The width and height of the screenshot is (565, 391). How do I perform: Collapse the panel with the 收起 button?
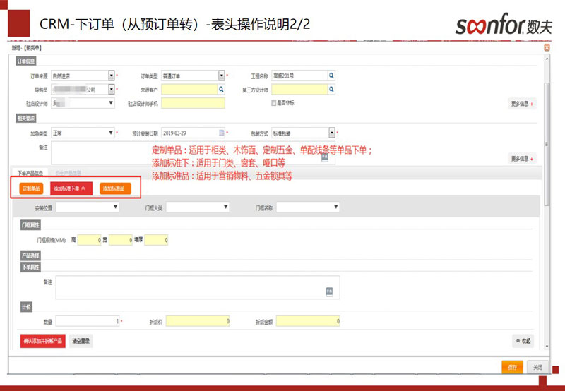click(522, 341)
